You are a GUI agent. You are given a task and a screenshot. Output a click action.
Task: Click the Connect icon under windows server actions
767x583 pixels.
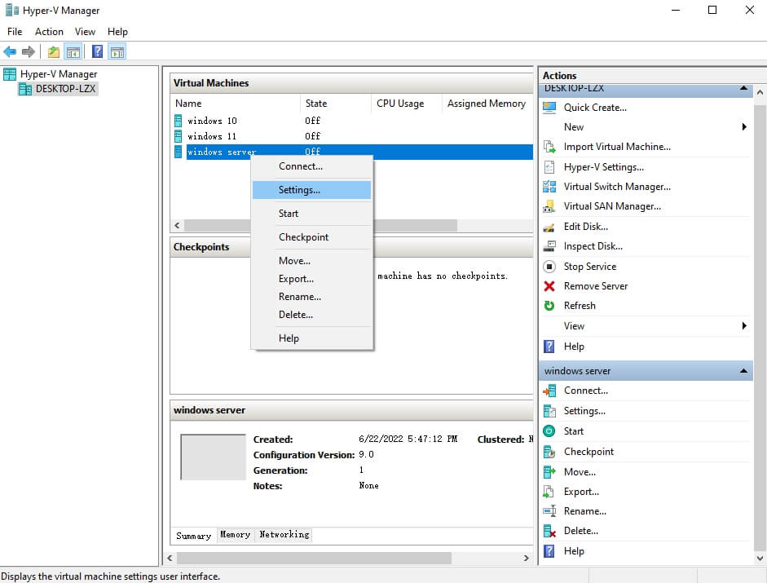click(x=549, y=391)
